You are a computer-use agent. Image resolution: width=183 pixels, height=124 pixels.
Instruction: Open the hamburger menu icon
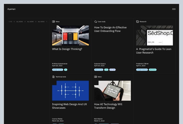[174, 9]
